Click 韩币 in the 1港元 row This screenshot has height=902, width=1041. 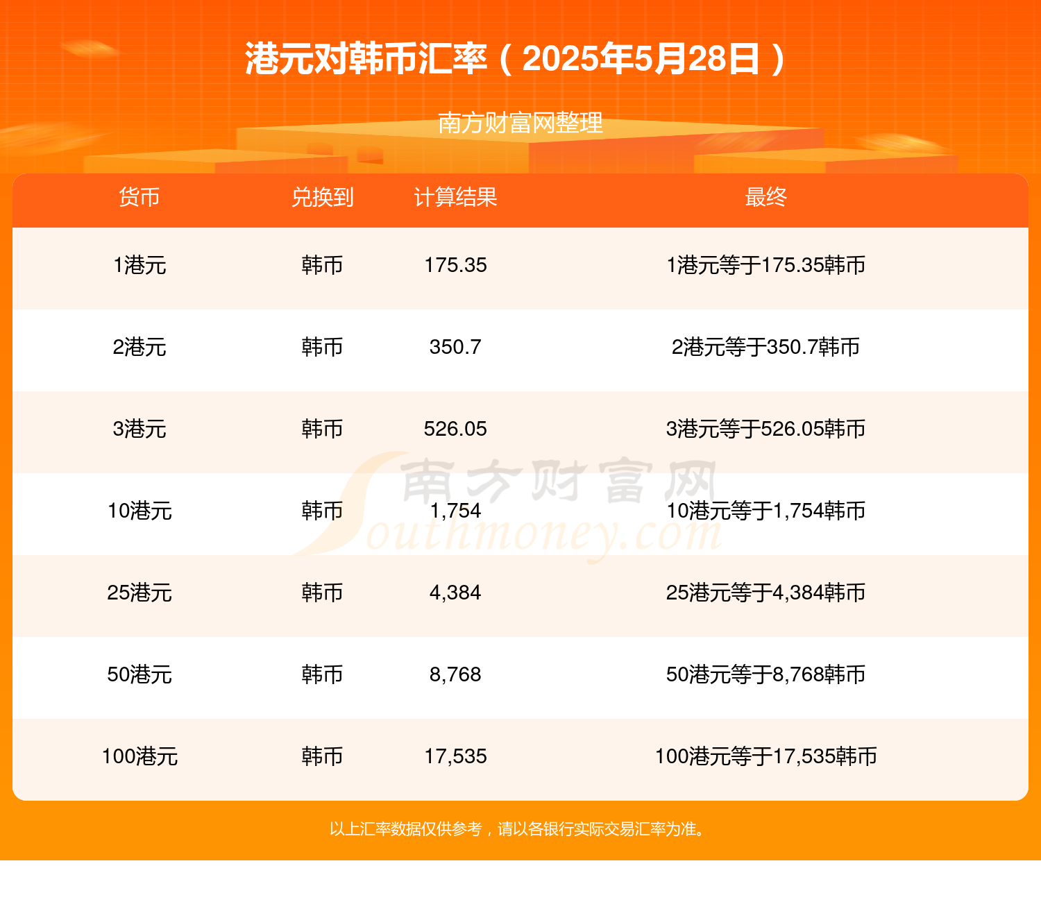pos(322,265)
